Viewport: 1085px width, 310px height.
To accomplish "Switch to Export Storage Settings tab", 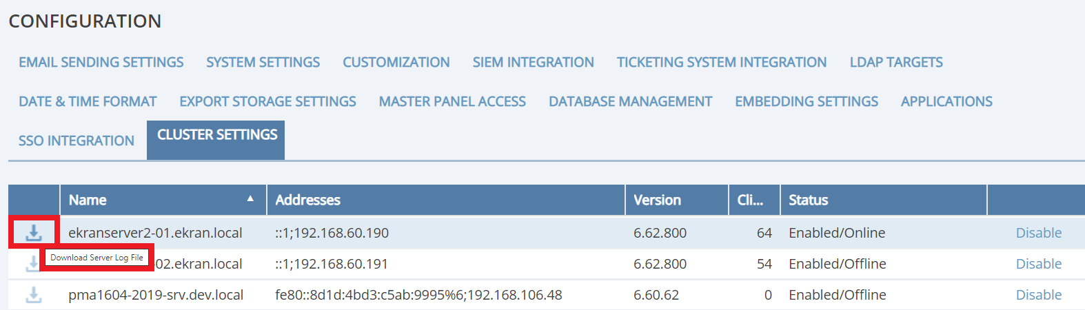I will point(267,101).
